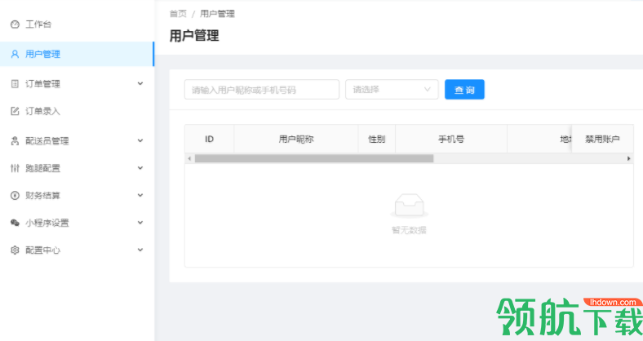Click the 订单录入 edit pencil icon
Image resolution: width=643 pixels, height=341 pixels.
coord(15,111)
